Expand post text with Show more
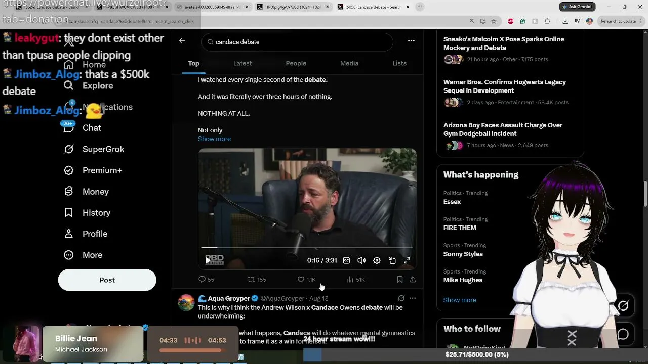 [x=214, y=139]
